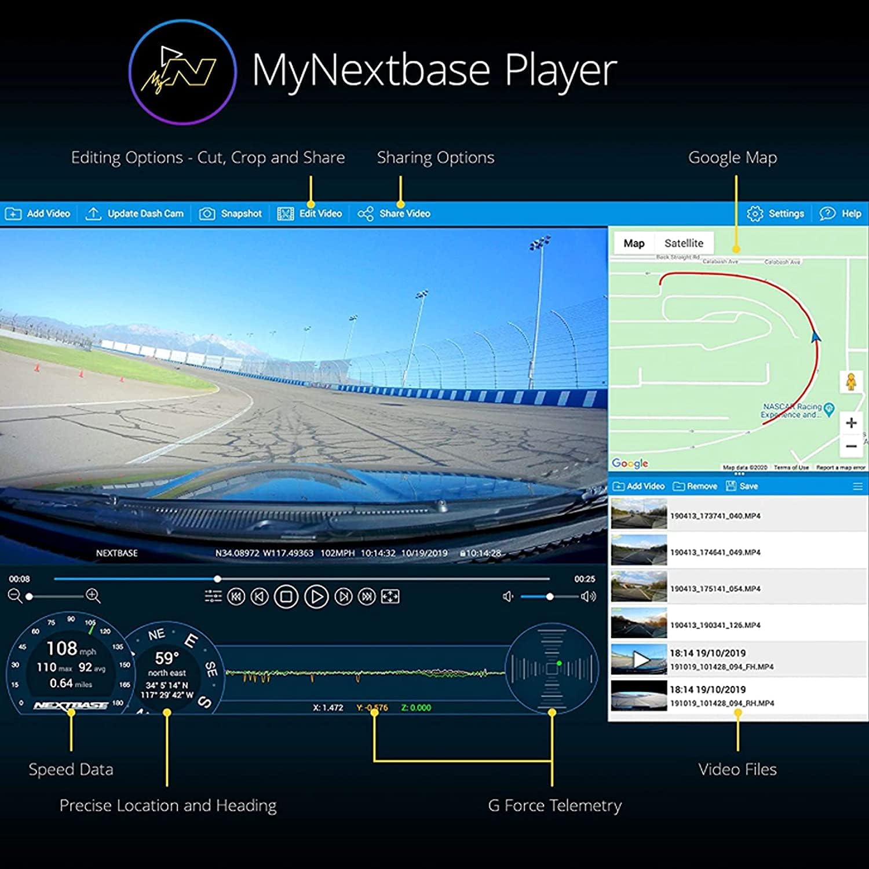Click the Share Video icon
This screenshot has width=869, height=869.
click(x=366, y=214)
